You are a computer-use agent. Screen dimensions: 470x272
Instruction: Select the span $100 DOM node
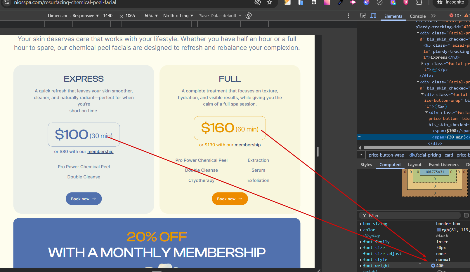click(x=451, y=131)
